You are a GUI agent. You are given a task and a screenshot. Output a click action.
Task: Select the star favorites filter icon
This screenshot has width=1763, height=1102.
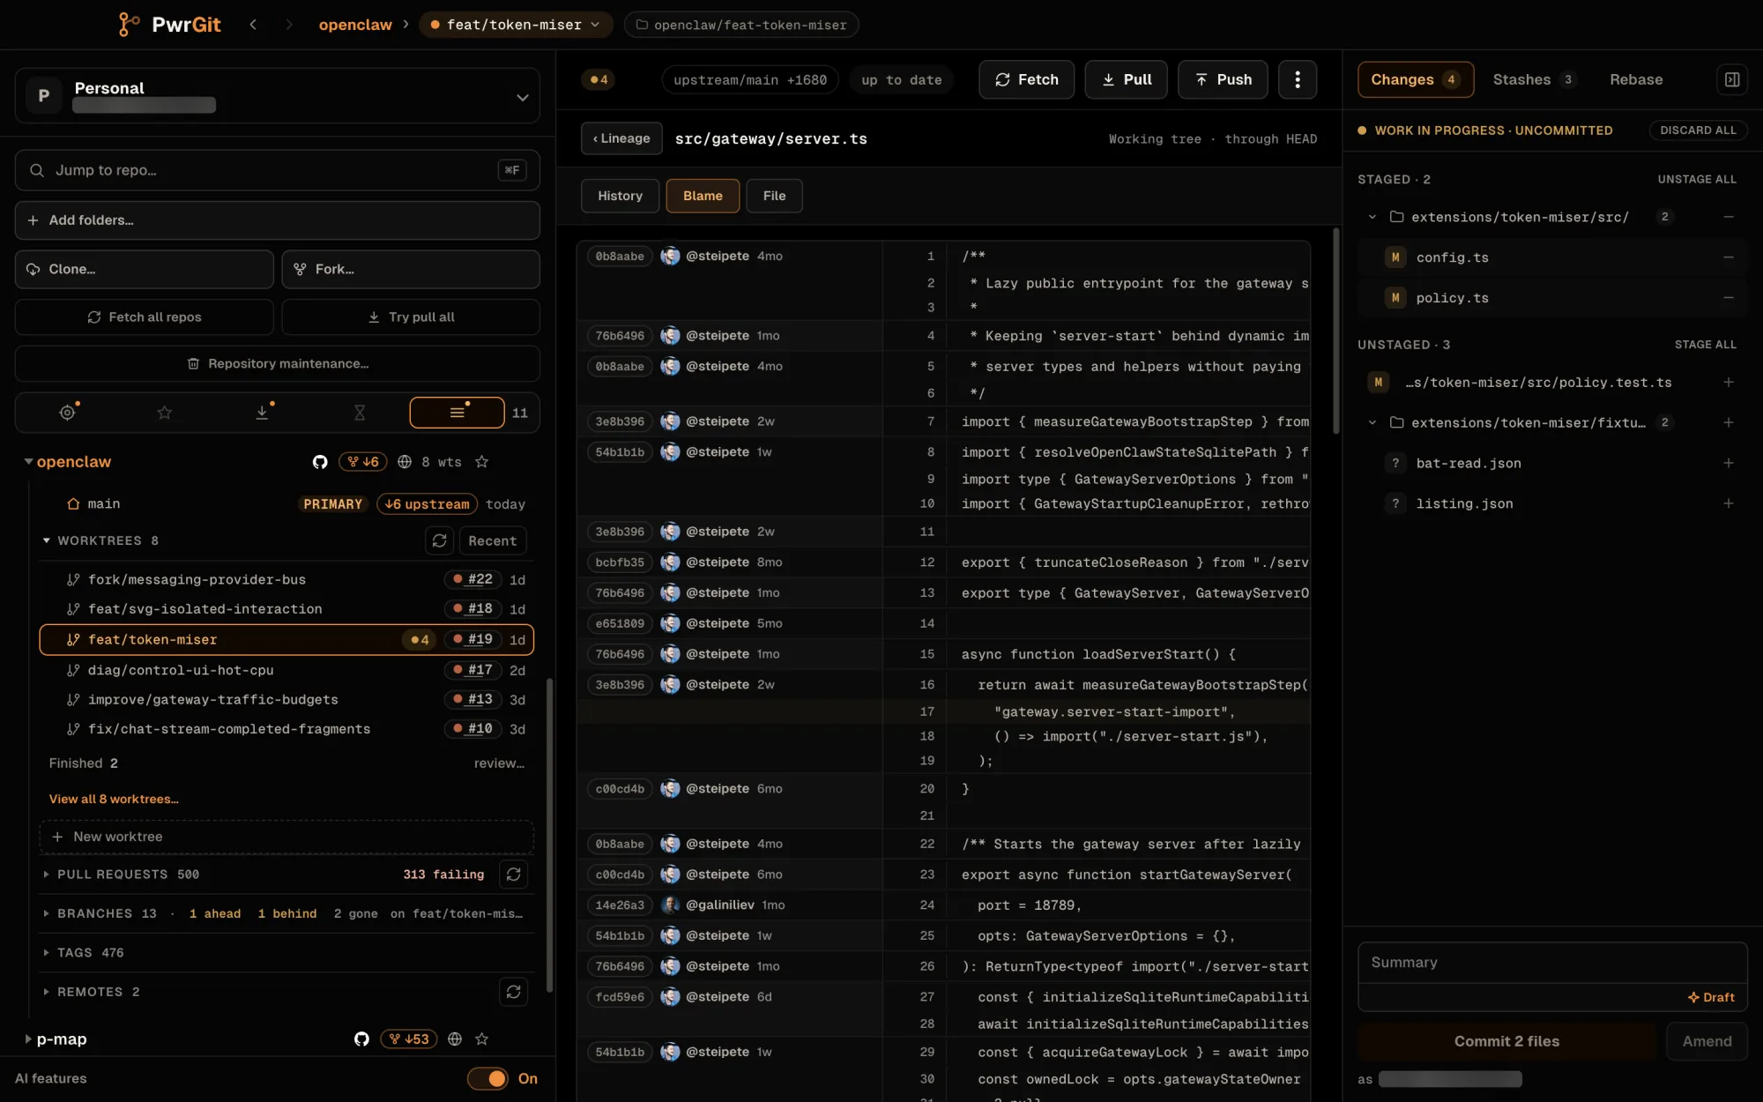[165, 412]
